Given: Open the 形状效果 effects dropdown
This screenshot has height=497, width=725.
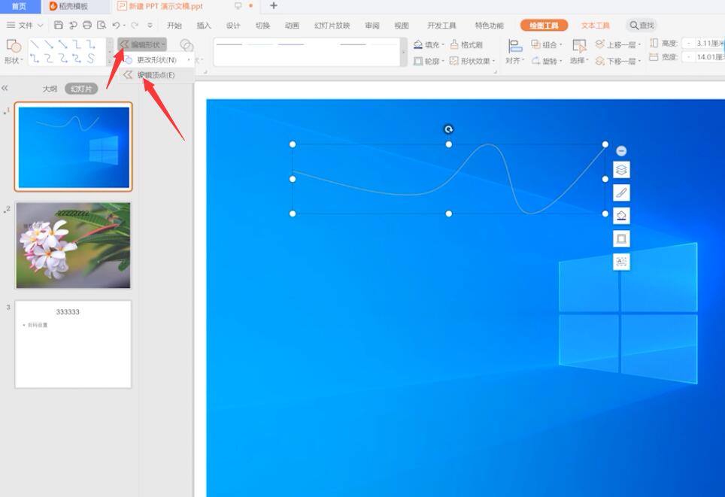Looking at the screenshot, I should coord(472,61).
